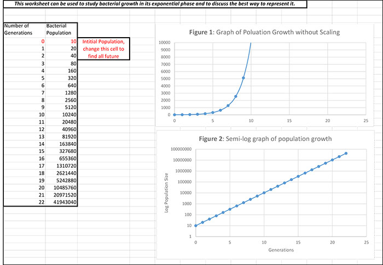Screen dimensions: 383x265
Task: Select the Bacterial Population header cell
Action: pos(61,30)
